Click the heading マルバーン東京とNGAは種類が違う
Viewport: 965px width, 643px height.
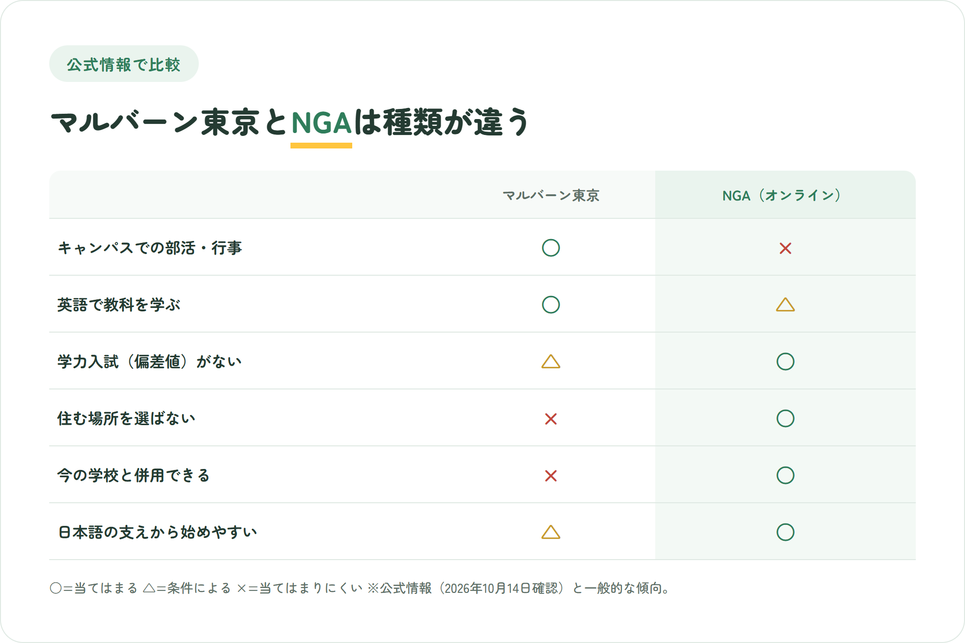290,122
